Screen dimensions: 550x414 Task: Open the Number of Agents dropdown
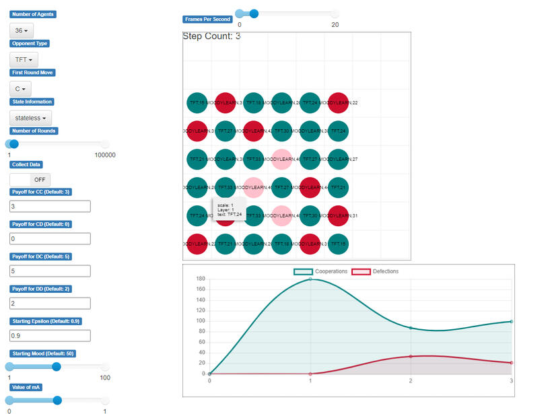pos(22,30)
